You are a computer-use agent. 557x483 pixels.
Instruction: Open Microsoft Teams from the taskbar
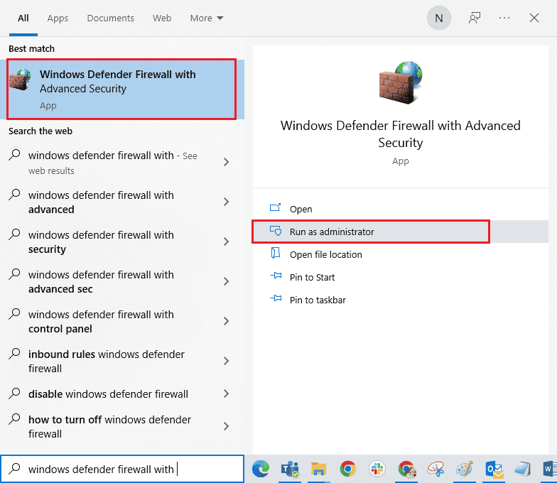coord(290,469)
